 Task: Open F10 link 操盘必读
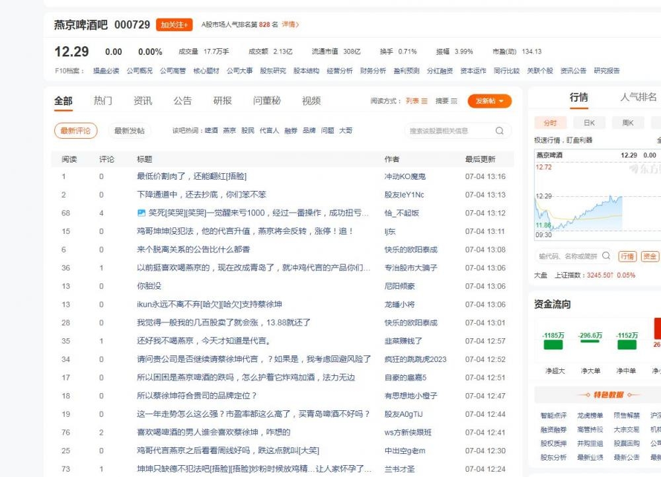[x=106, y=71]
